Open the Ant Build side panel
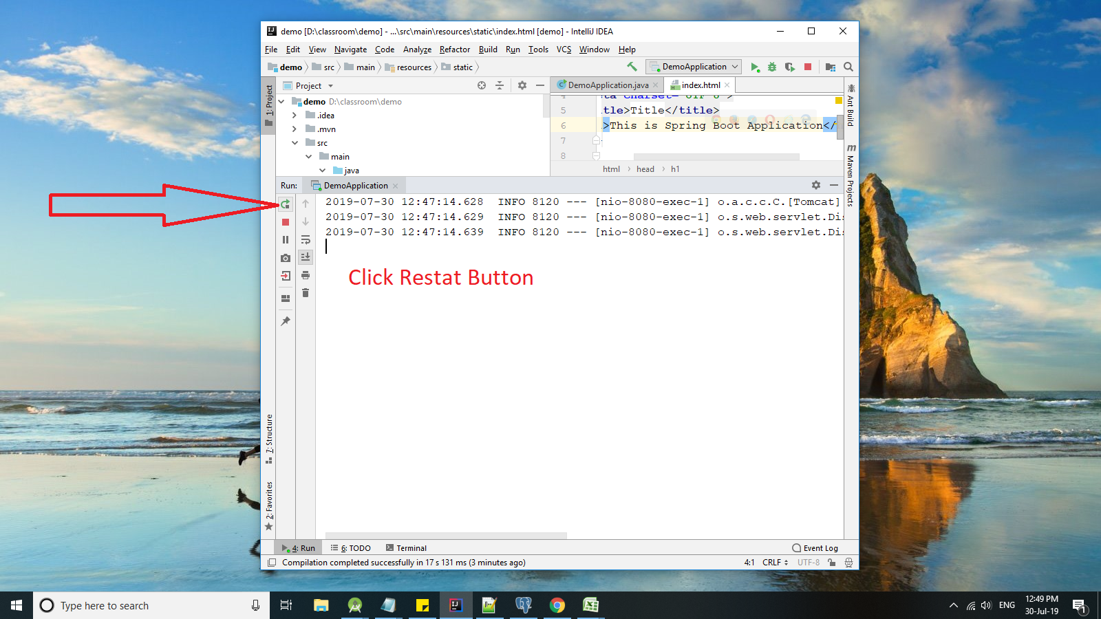Screen dimensions: 1101x619 click(x=851, y=105)
